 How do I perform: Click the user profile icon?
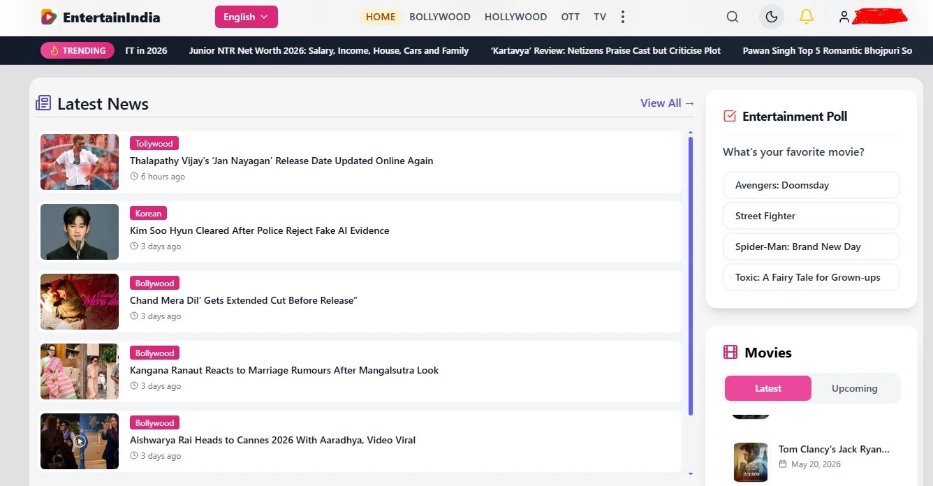click(x=844, y=17)
